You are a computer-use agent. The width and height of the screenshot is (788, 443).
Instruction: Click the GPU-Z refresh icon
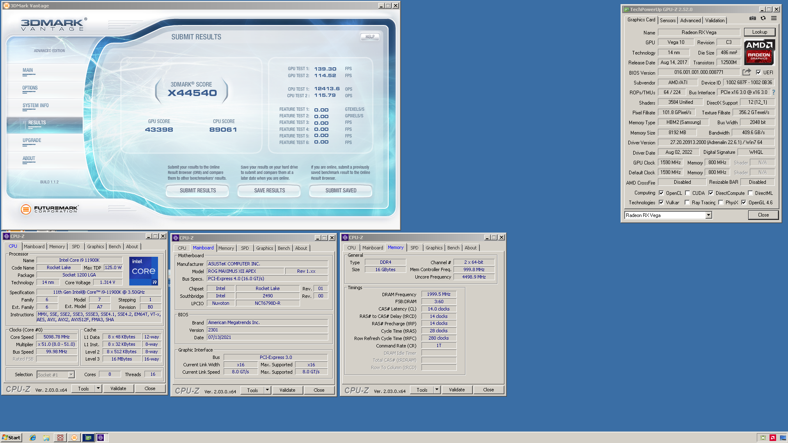(763, 18)
